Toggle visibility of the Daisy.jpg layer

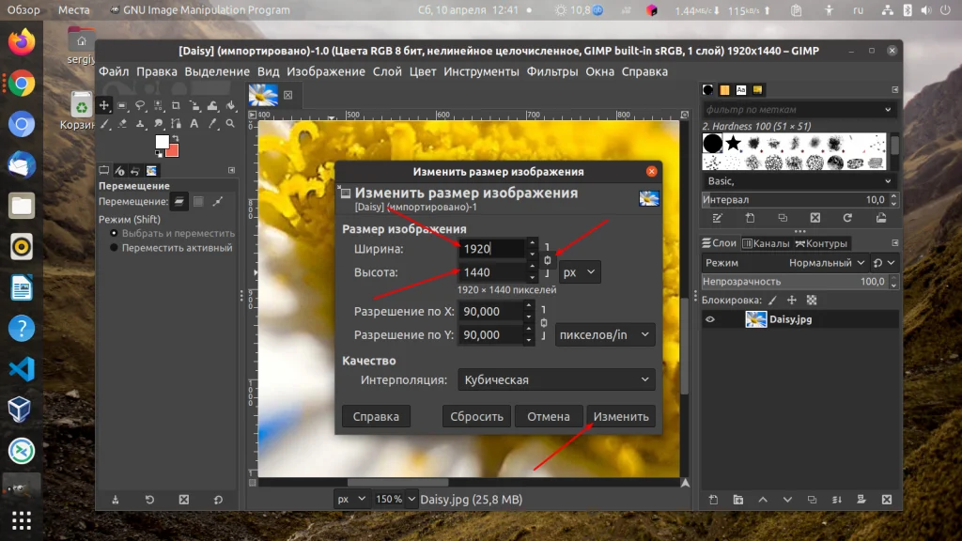coord(711,318)
